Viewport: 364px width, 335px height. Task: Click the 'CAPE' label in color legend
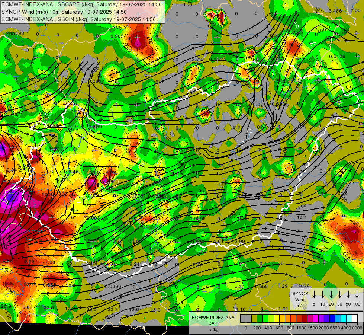pyautogui.click(x=214, y=323)
